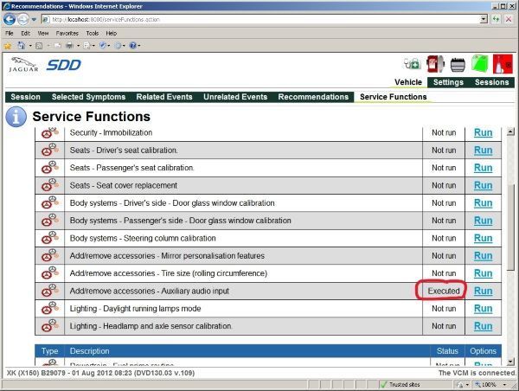Click the red fuel pump icon
519x391 pixels.
click(x=434, y=63)
